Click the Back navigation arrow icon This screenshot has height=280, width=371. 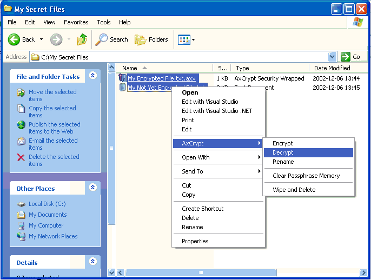[x=15, y=39]
